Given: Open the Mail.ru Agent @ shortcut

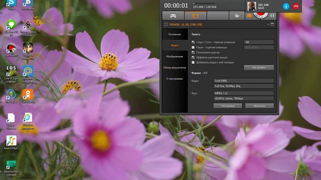Looking at the screenshot, I should coord(28,74).
